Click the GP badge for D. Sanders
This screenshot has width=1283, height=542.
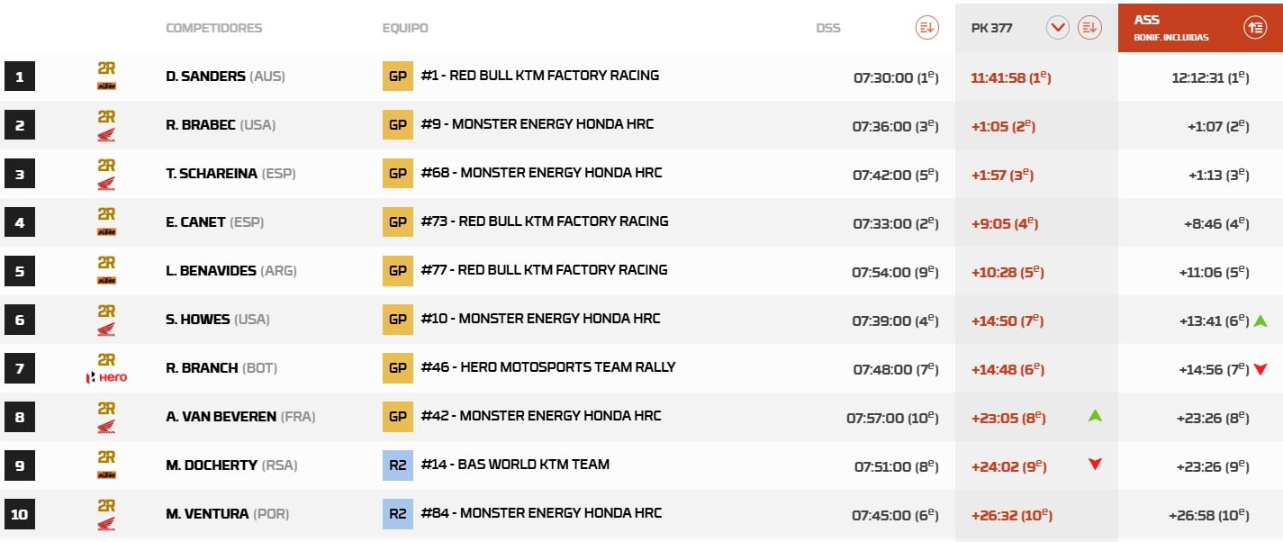pyautogui.click(x=397, y=77)
